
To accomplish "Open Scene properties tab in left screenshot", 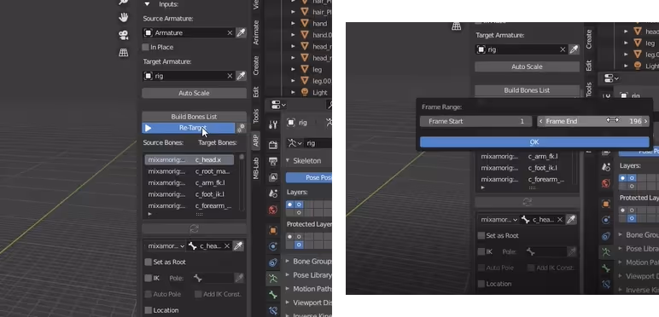I will 273,193.
